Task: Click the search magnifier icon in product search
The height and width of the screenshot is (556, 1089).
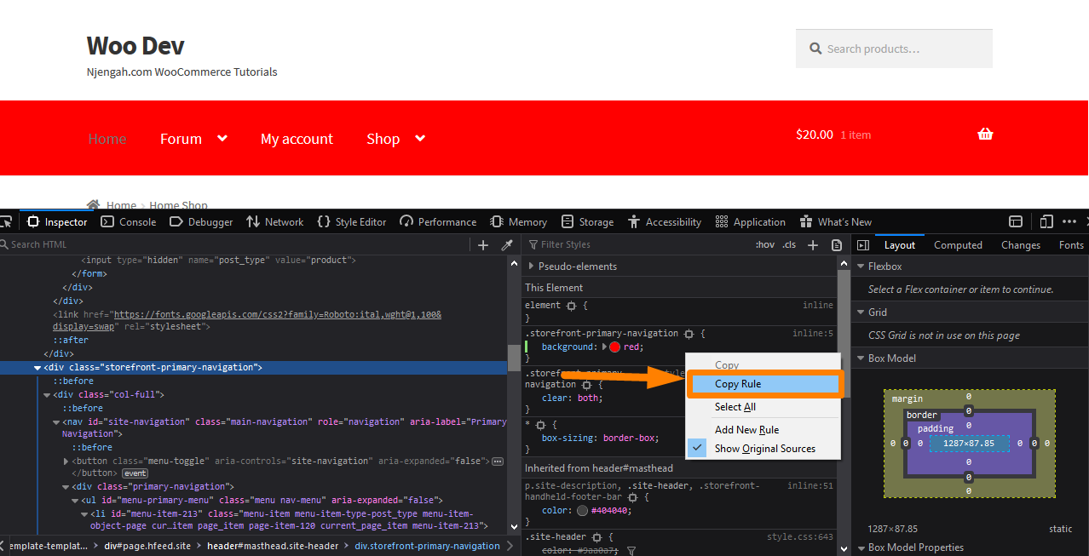Action: [x=815, y=49]
